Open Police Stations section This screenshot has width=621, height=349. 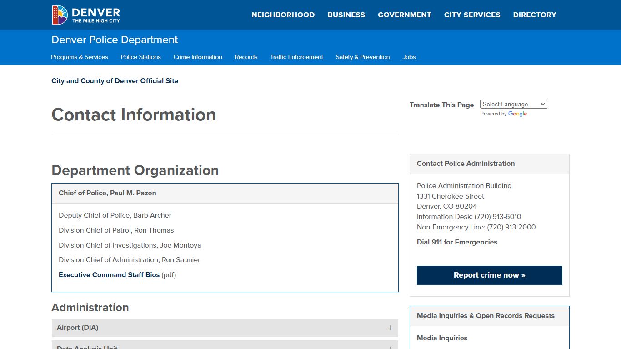140,57
